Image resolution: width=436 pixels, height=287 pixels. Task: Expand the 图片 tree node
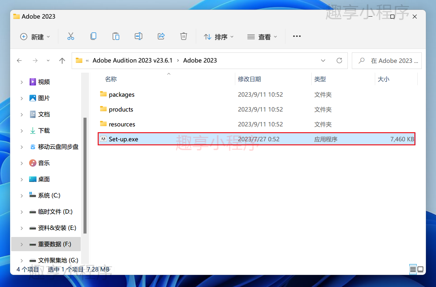coord(22,98)
